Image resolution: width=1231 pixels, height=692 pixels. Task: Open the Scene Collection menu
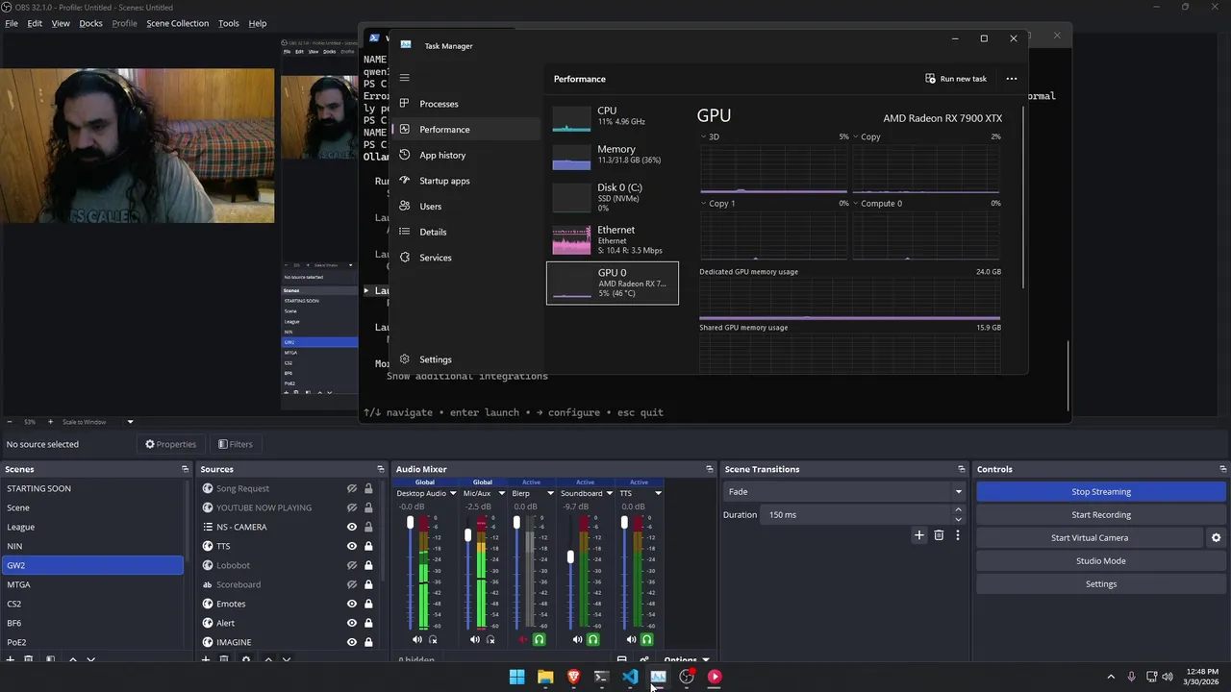click(177, 23)
